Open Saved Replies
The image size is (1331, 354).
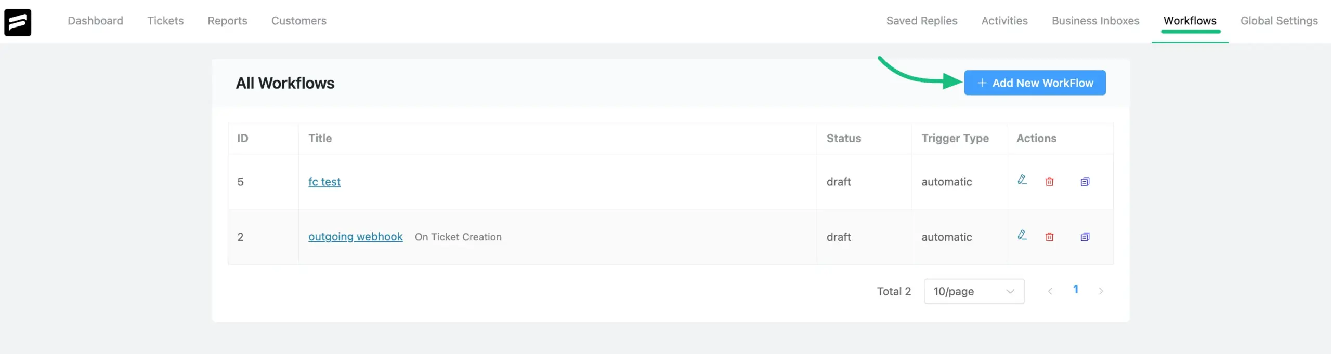click(x=921, y=21)
